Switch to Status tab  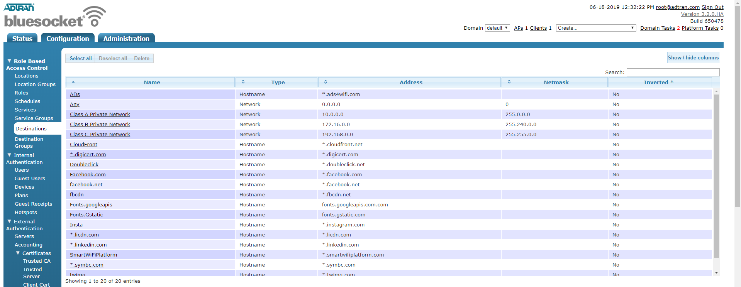point(22,38)
